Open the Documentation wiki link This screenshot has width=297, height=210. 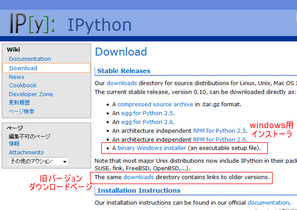click(30, 59)
